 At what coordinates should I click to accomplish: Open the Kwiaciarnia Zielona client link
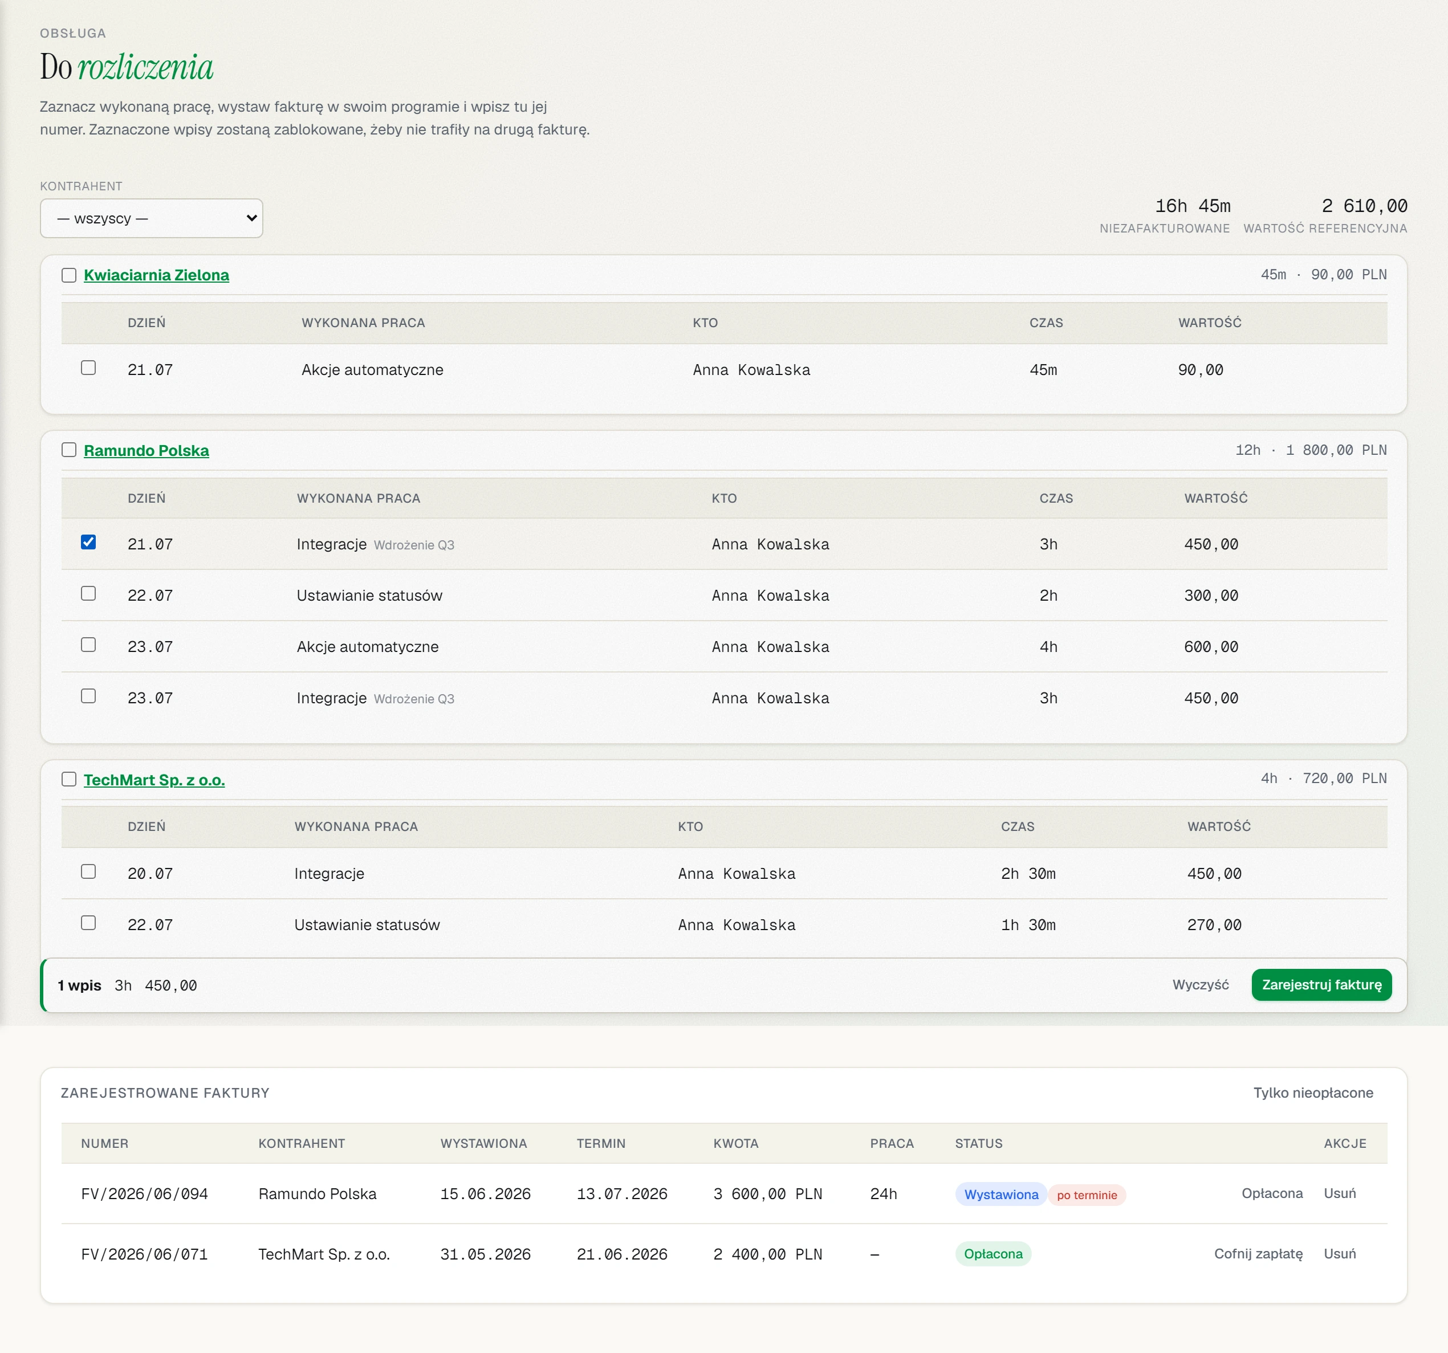[x=157, y=275]
